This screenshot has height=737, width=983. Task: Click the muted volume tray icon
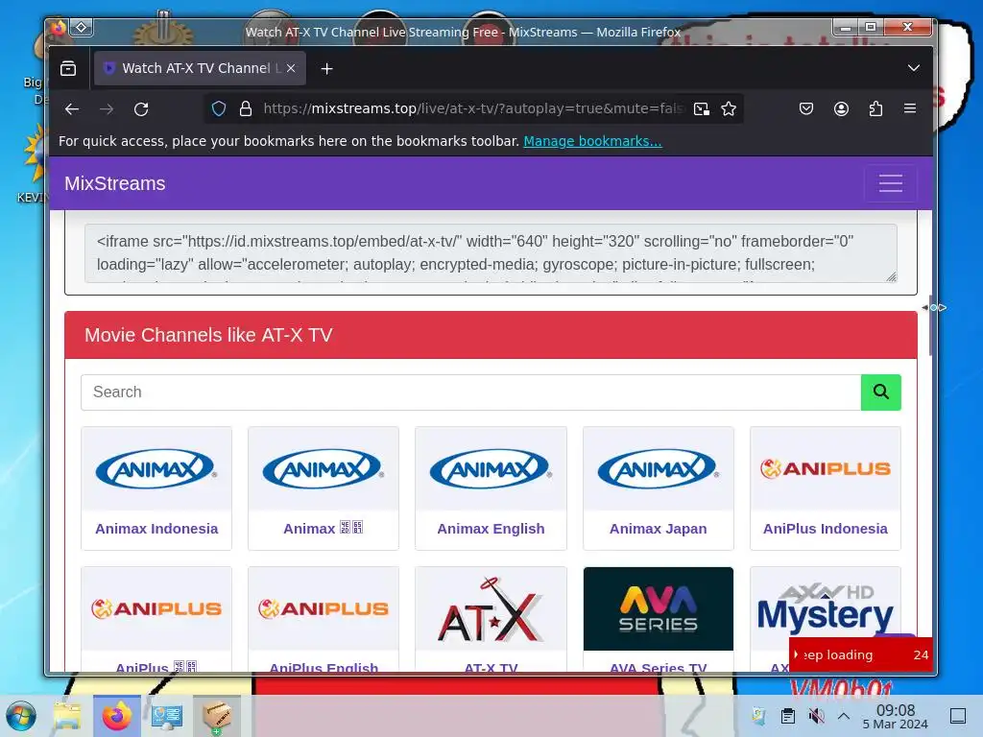(816, 716)
